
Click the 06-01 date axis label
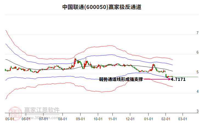pyautogui.click(x=26, y=119)
